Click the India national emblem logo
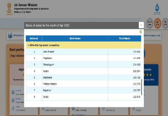168x116 pixels. (x=9, y=8)
